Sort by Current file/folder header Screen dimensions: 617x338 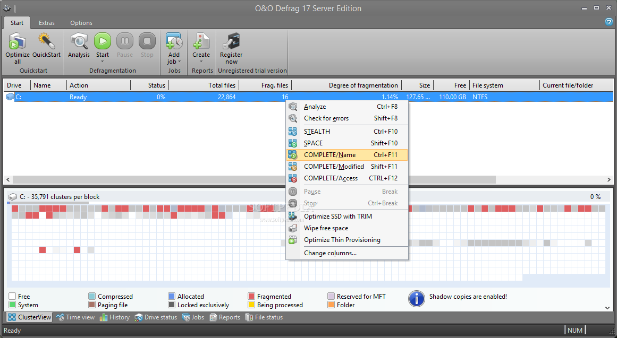click(x=576, y=85)
